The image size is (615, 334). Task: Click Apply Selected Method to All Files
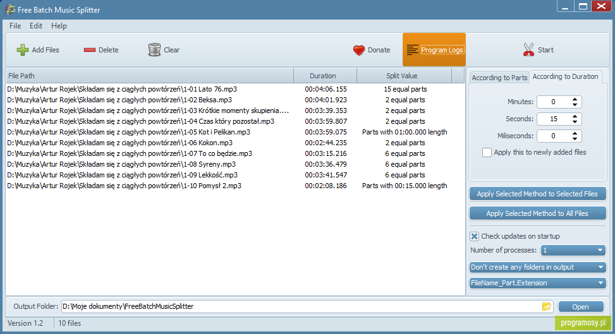(537, 213)
